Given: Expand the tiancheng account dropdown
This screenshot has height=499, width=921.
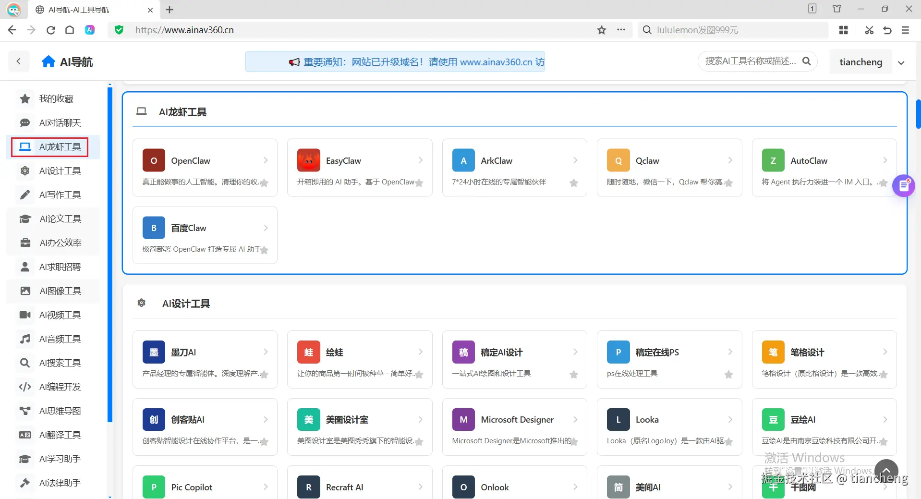Looking at the screenshot, I should (901, 62).
